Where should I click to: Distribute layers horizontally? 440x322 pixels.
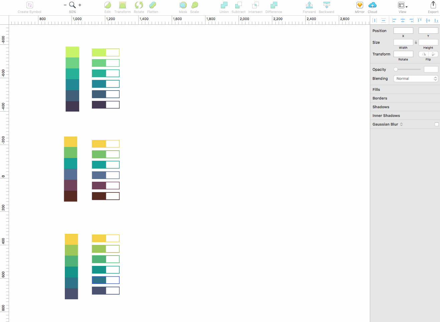point(375,20)
